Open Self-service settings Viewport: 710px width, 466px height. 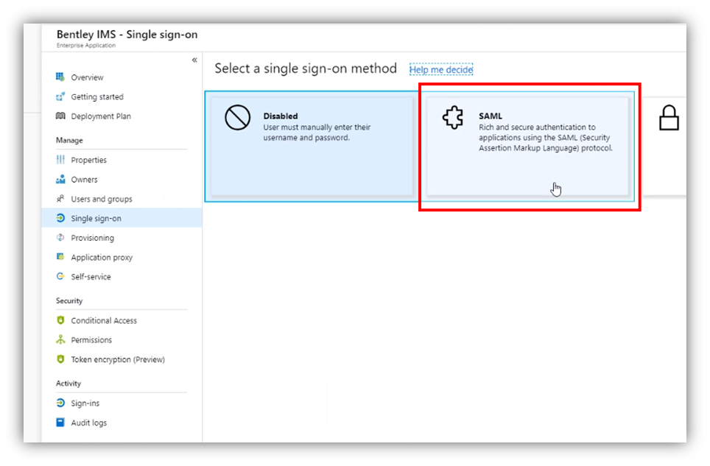coord(122,276)
